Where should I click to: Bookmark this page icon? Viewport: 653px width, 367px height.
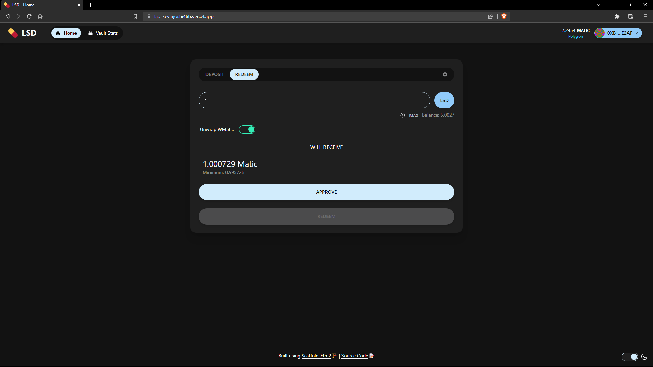135,16
